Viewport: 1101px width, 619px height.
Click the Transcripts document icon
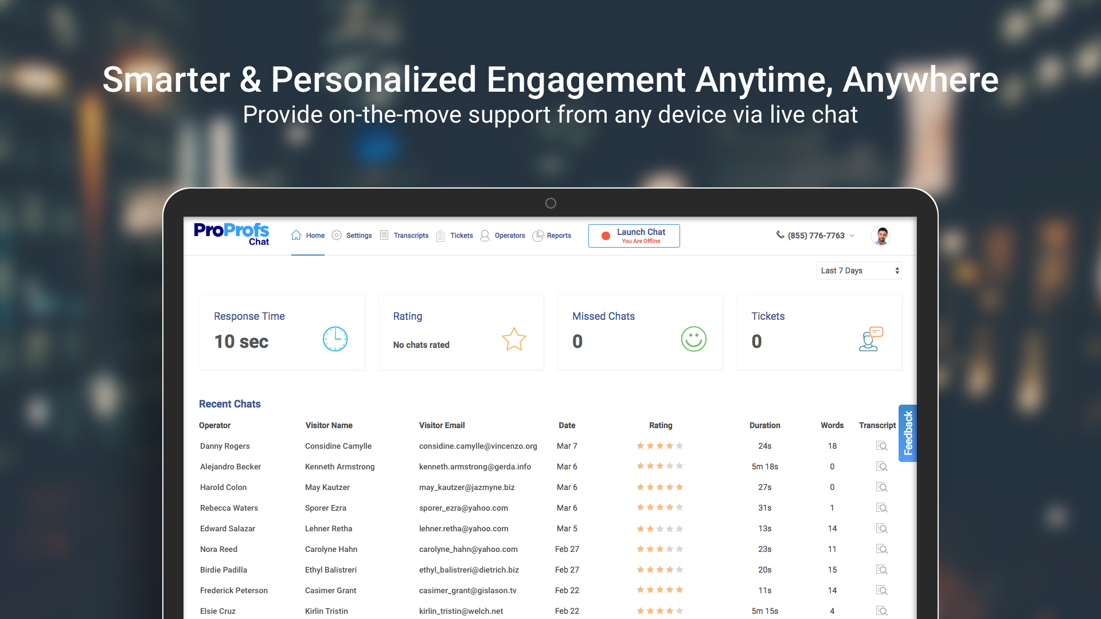click(383, 235)
